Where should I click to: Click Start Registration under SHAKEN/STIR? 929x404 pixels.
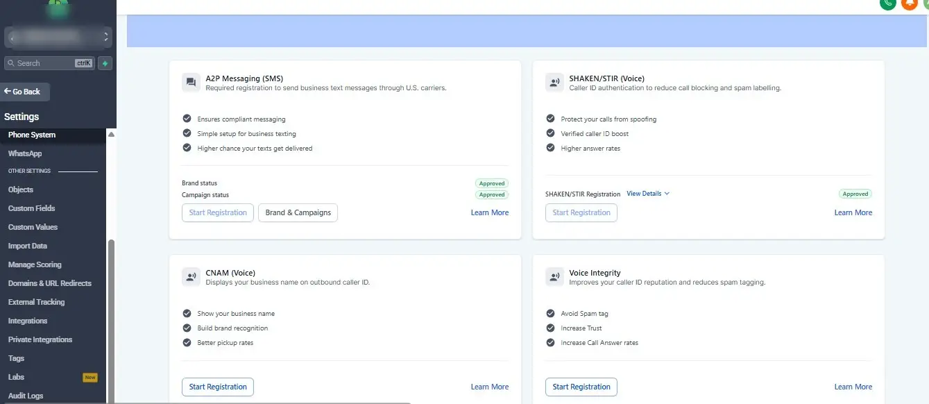[x=581, y=212]
